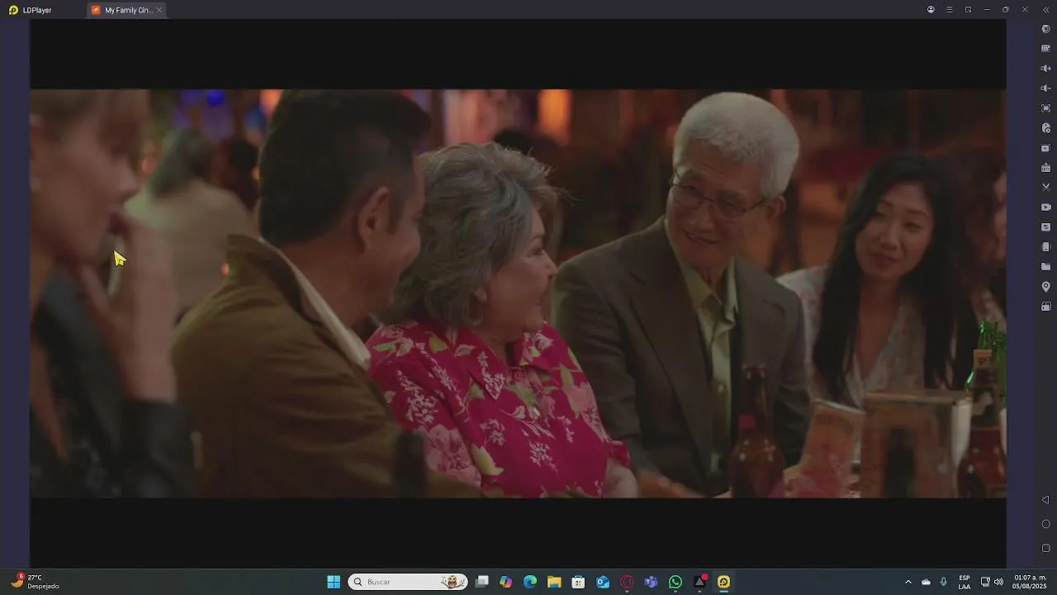1057x595 pixels.
Task: Open Microsoft Store from taskbar
Action: [x=579, y=582]
